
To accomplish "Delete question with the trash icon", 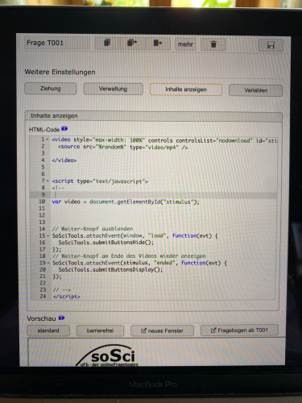I will pos(213,44).
